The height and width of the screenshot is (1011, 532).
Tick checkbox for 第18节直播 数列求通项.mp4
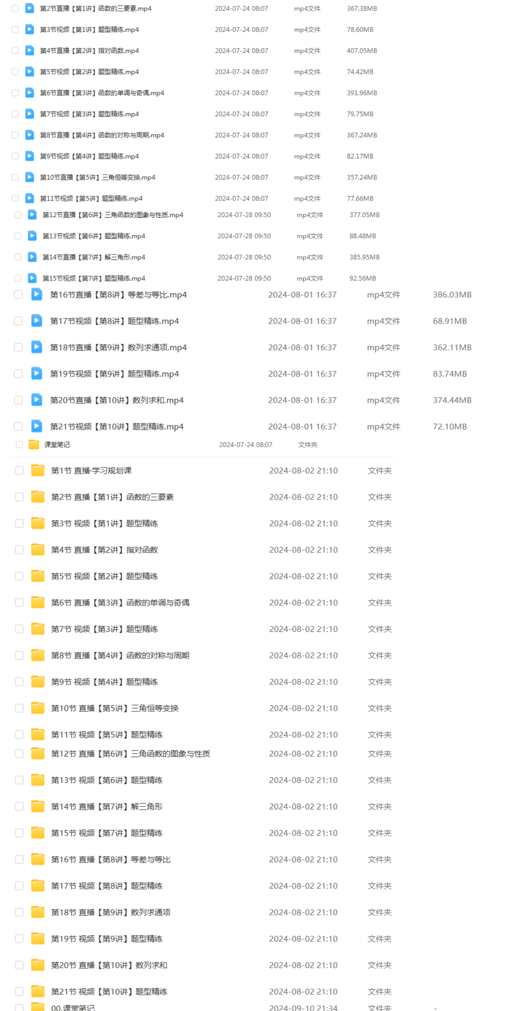pyautogui.click(x=18, y=347)
